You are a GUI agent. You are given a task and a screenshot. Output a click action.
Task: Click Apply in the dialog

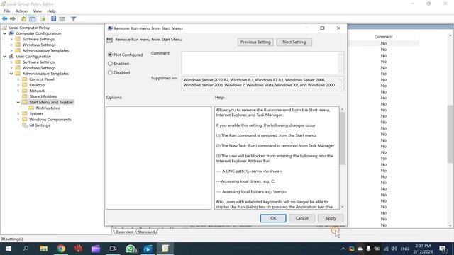(331, 218)
